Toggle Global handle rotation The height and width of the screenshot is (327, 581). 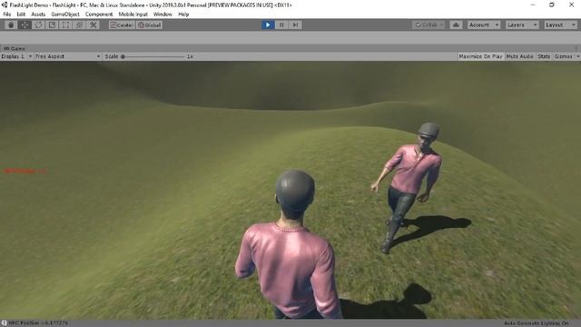tap(149, 25)
